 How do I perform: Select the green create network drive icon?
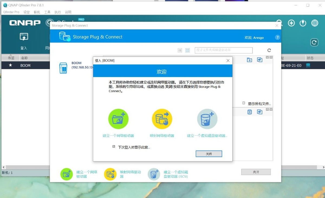click(x=118, y=119)
